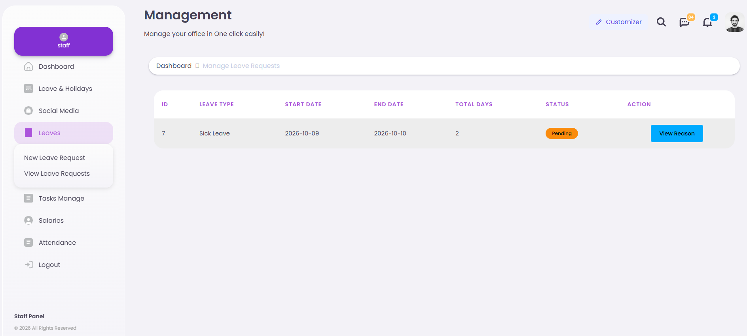Click the end date 2026-10-10
This screenshot has width=747, height=336.
[390, 133]
